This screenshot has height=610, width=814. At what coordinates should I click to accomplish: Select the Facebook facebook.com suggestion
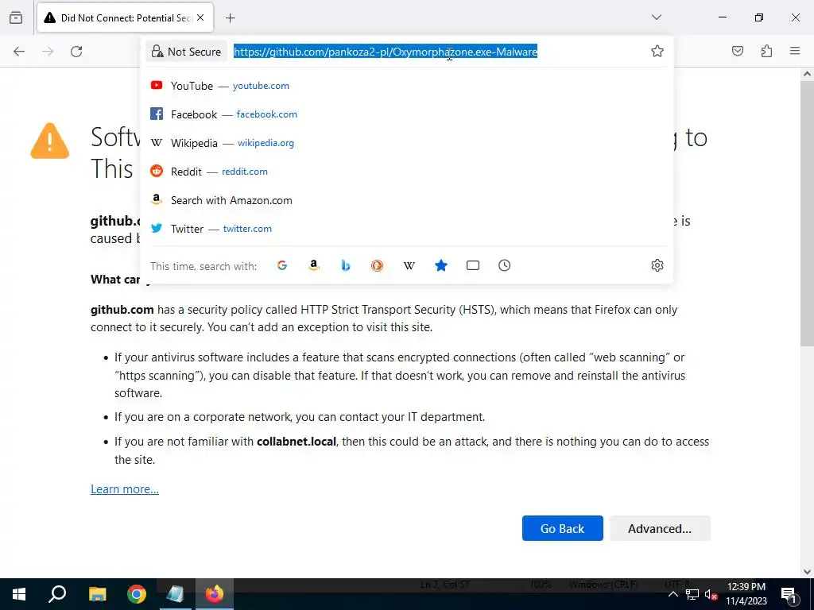407,114
